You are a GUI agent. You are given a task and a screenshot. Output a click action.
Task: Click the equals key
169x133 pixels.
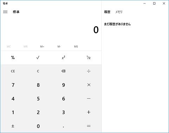tap(89, 126)
